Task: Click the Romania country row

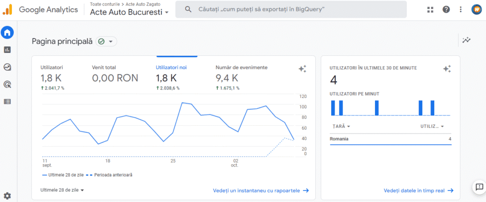Action: point(391,139)
